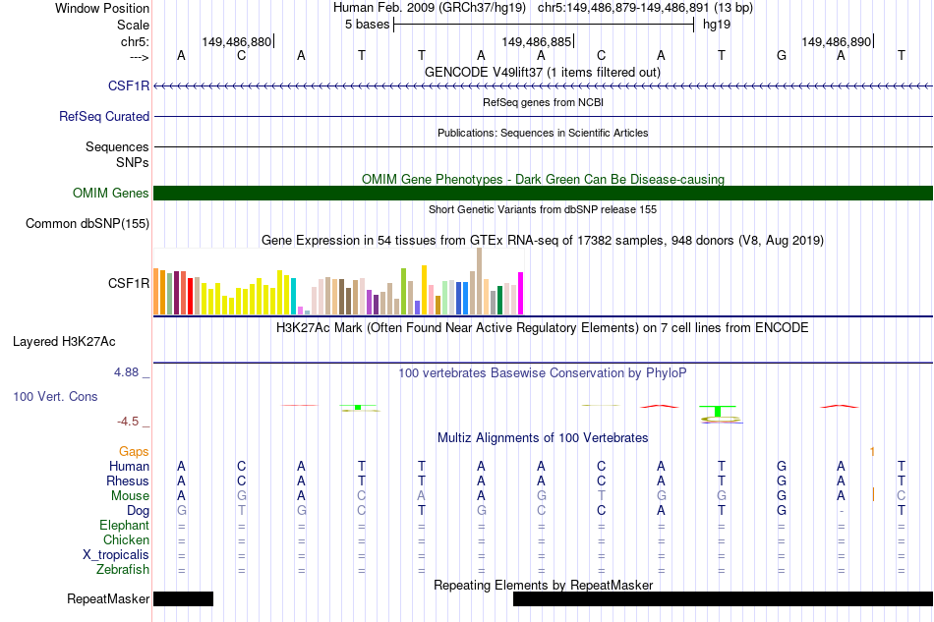Click the cyan bar in the GTEx chart
The height and width of the screenshot is (622, 934).
tap(294, 296)
